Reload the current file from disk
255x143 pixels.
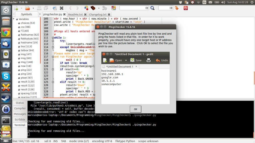(55, 8)
